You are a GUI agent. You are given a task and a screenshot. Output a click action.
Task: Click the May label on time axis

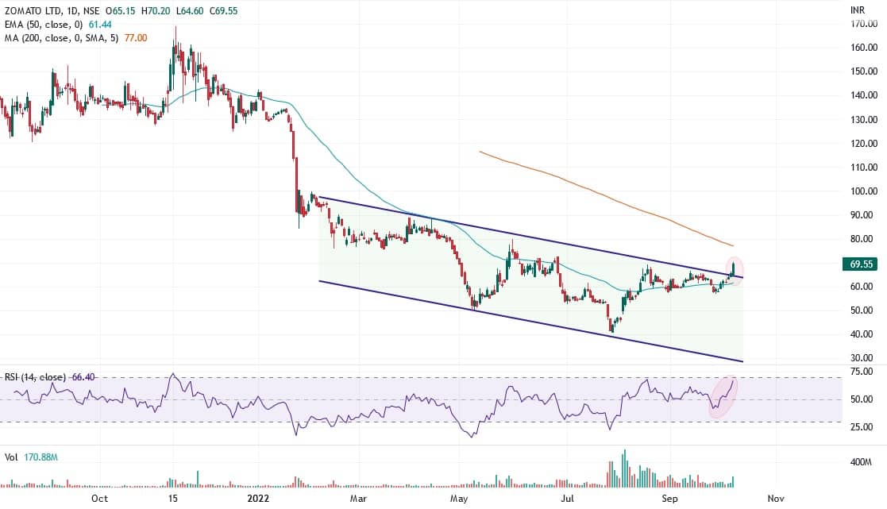pyautogui.click(x=458, y=499)
